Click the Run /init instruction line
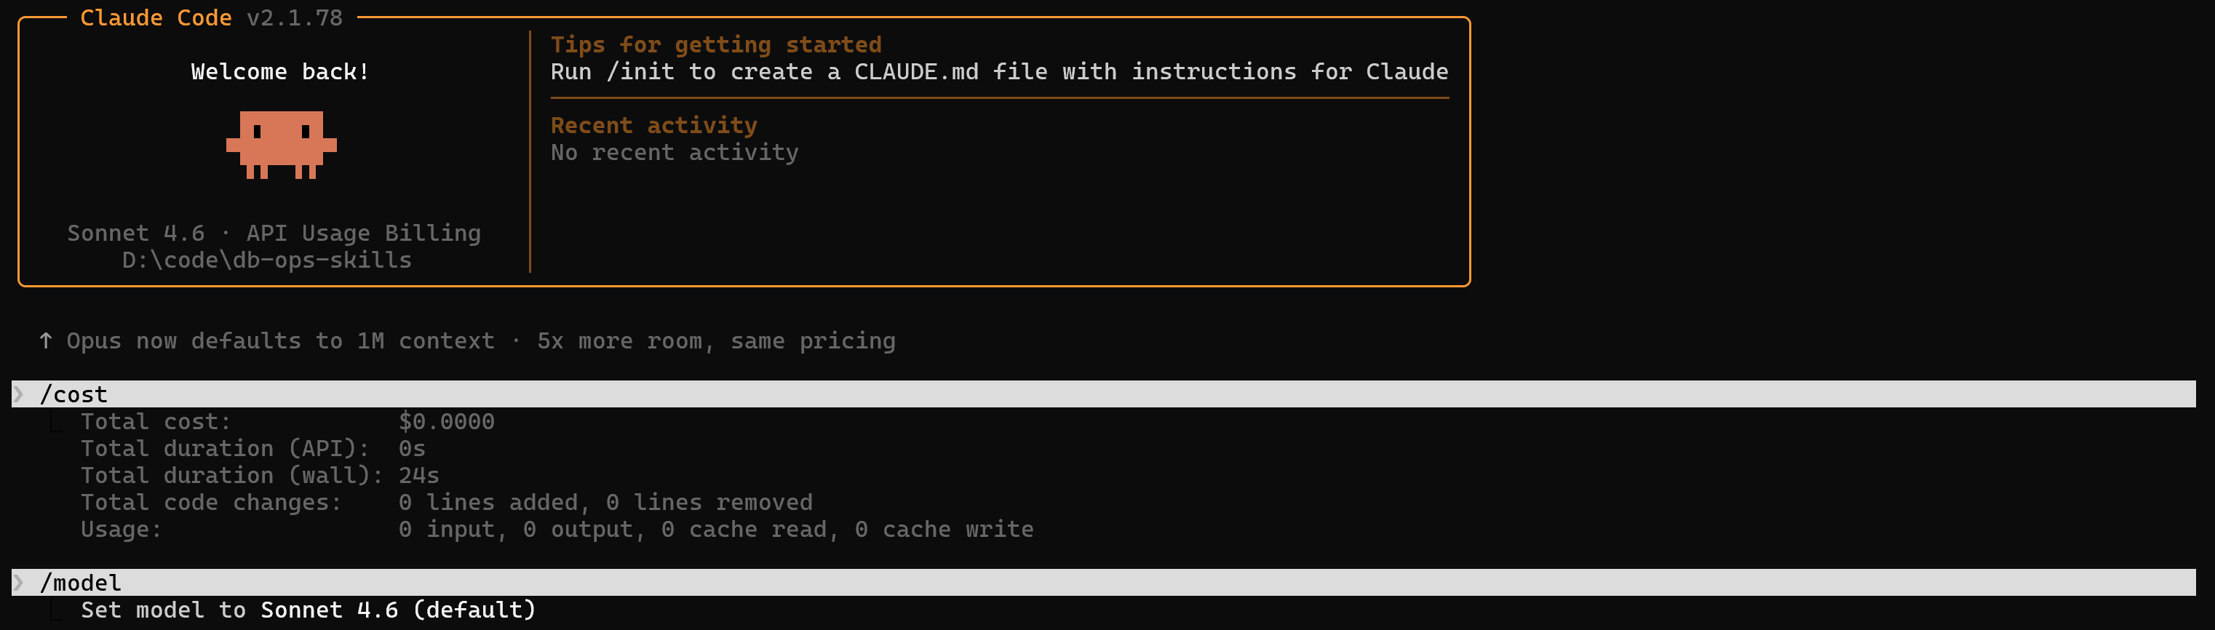Screen dimensions: 2215x630 click(x=998, y=72)
